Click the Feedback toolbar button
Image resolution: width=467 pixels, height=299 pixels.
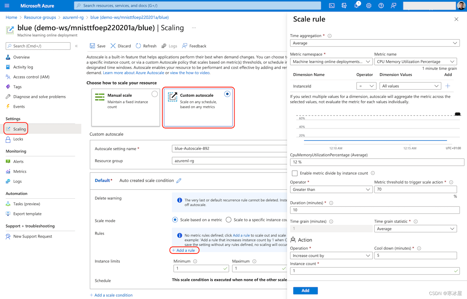coord(194,46)
